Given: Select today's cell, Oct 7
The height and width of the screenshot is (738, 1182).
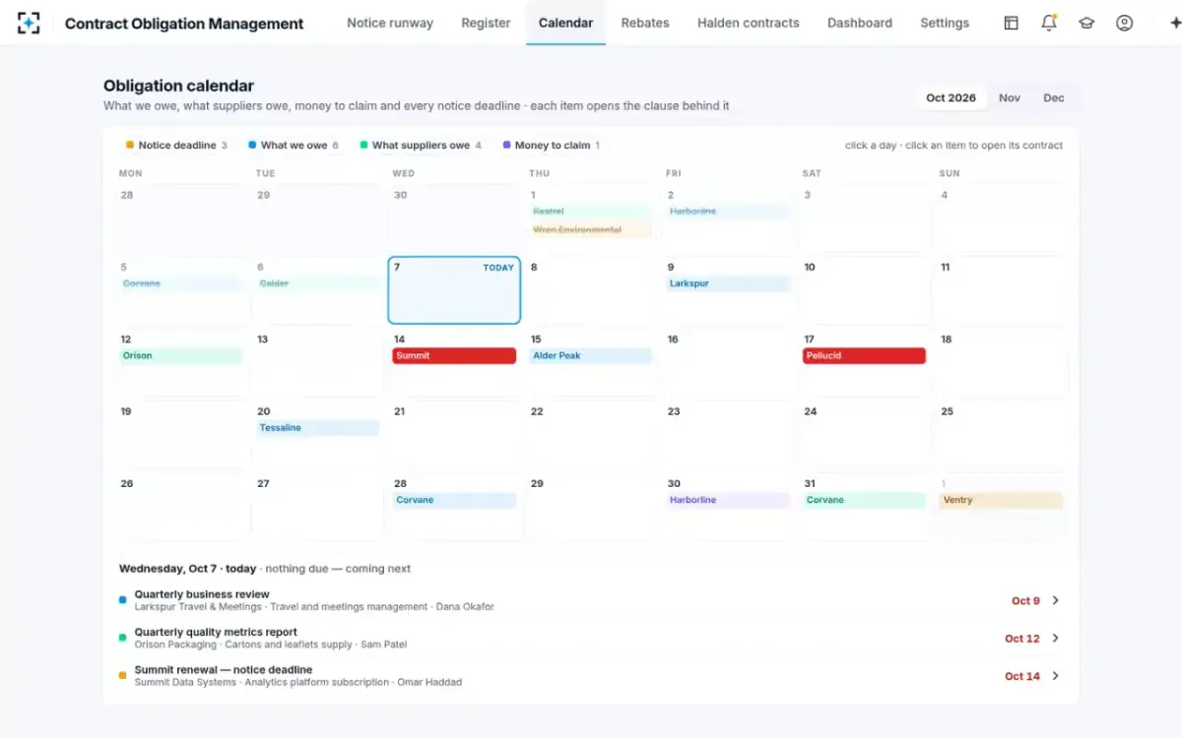Looking at the screenshot, I should [x=454, y=290].
